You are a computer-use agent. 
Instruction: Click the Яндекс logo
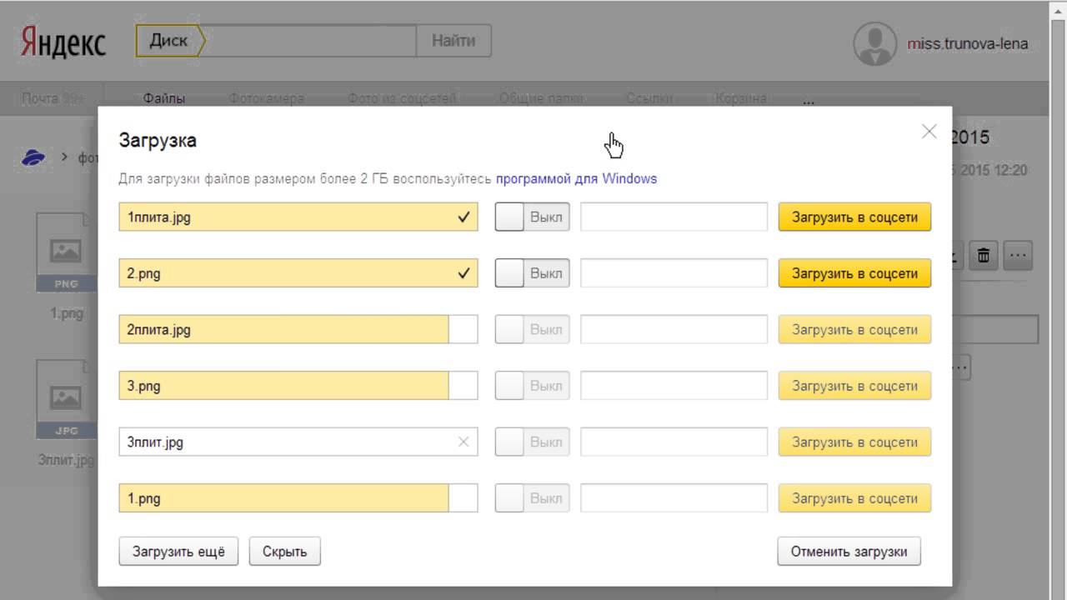[x=63, y=42]
